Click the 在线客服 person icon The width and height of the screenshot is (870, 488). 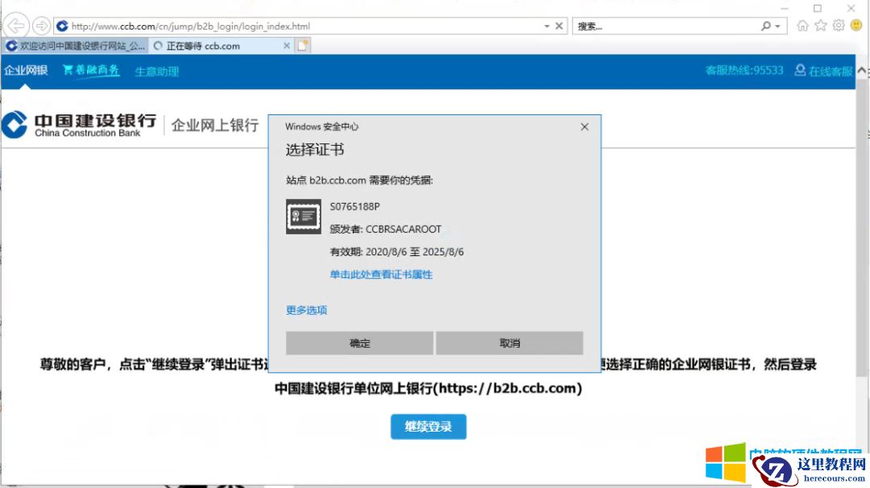point(800,72)
